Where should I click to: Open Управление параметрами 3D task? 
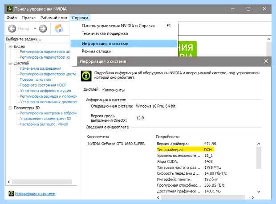[x=45, y=119]
